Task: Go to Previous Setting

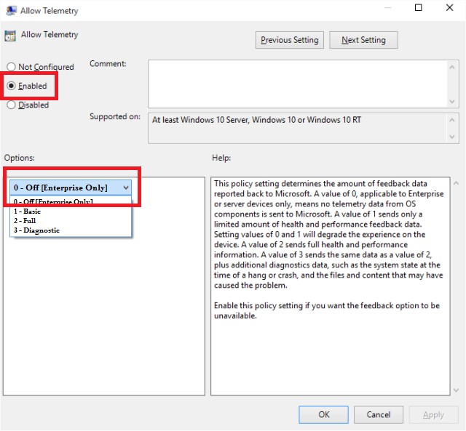Action: [x=290, y=40]
